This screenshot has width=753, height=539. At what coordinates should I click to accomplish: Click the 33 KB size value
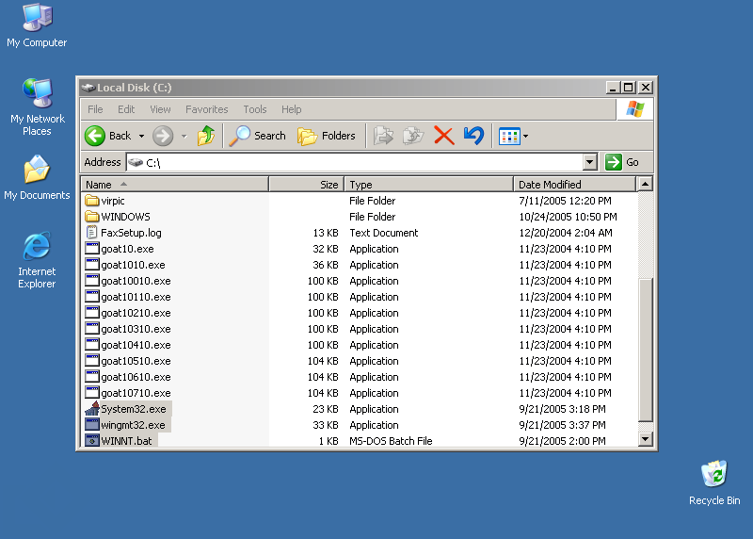pos(326,425)
